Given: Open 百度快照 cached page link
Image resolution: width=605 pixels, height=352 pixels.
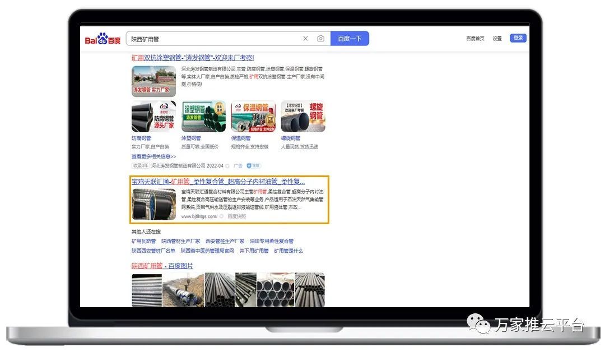Looking at the screenshot, I should [x=236, y=216].
